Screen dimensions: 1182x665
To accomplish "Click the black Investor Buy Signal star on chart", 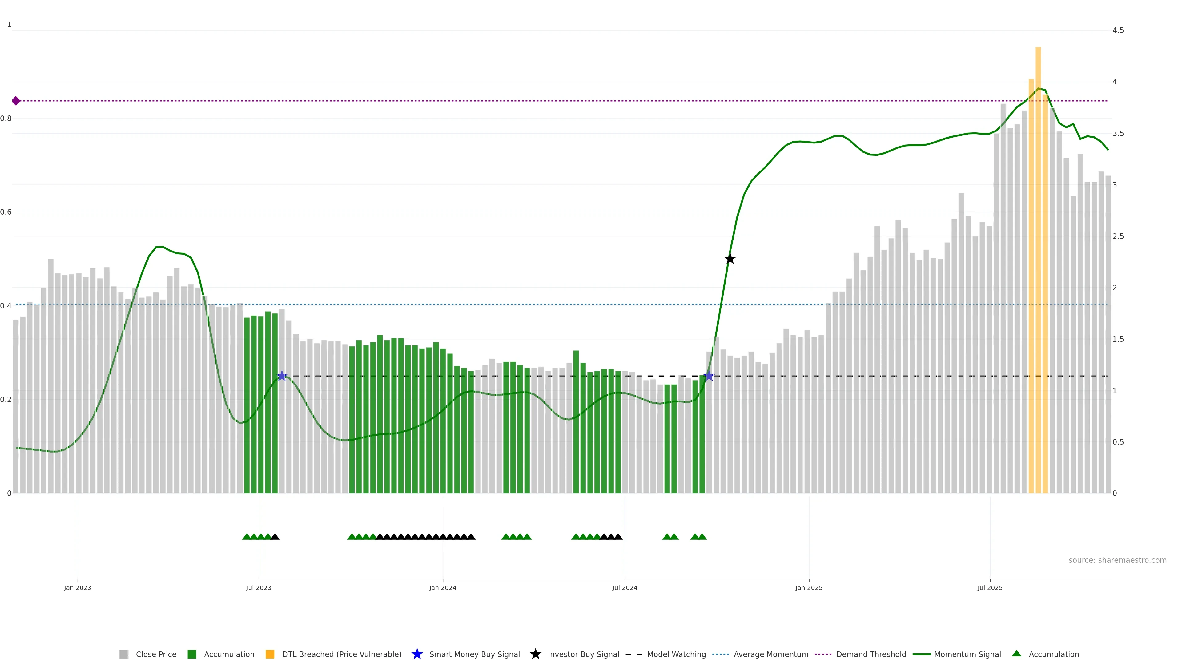I will pyautogui.click(x=730, y=259).
